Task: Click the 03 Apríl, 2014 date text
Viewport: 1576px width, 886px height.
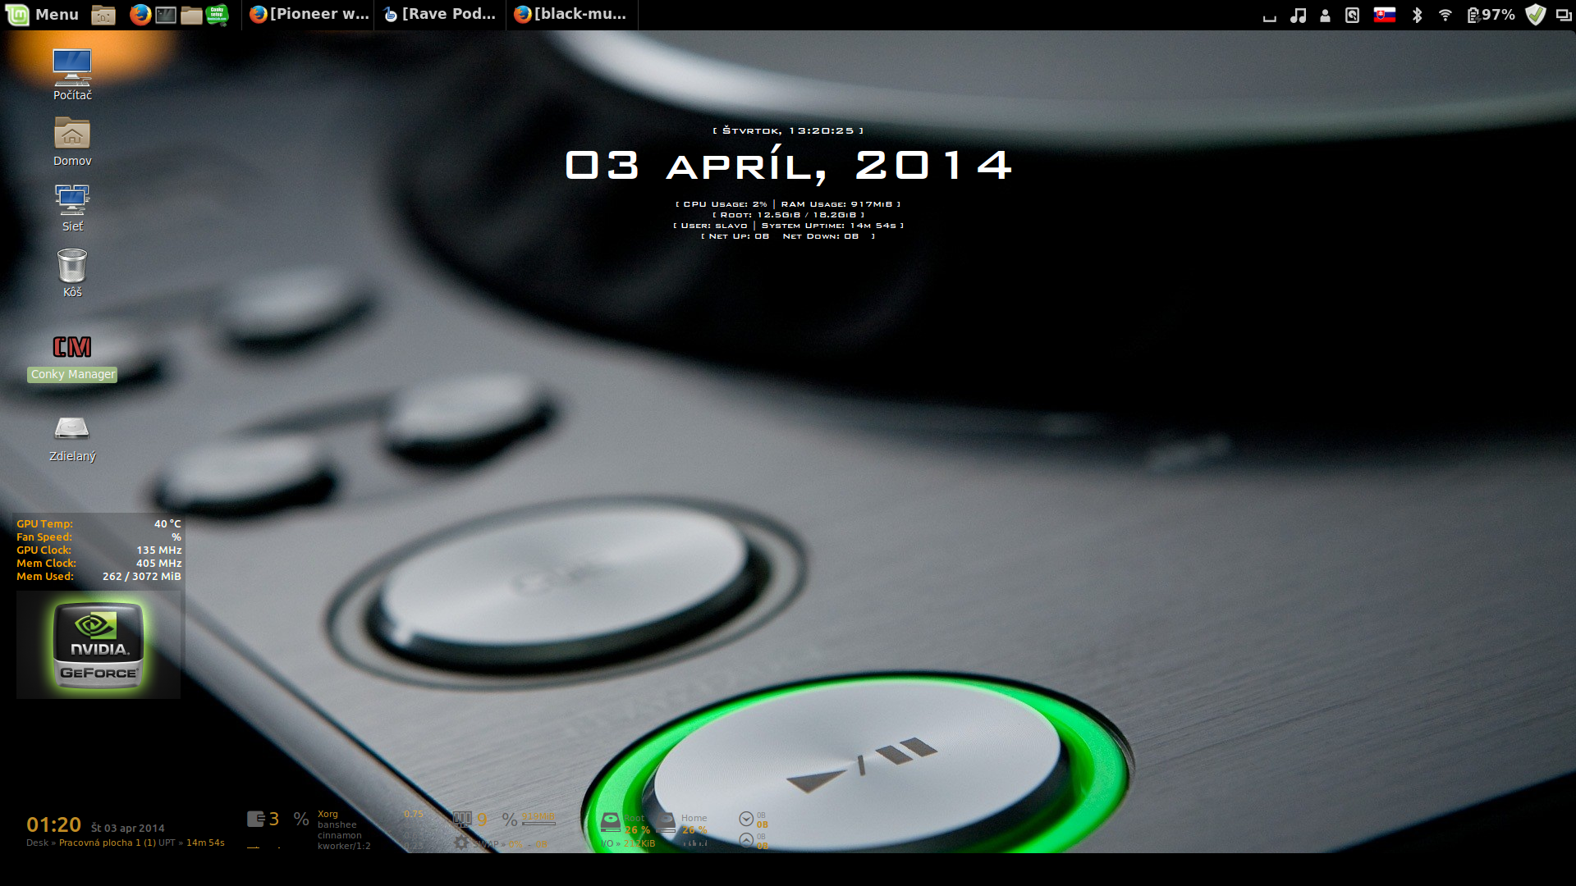Action: pyautogui.click(x=788, y=166)
